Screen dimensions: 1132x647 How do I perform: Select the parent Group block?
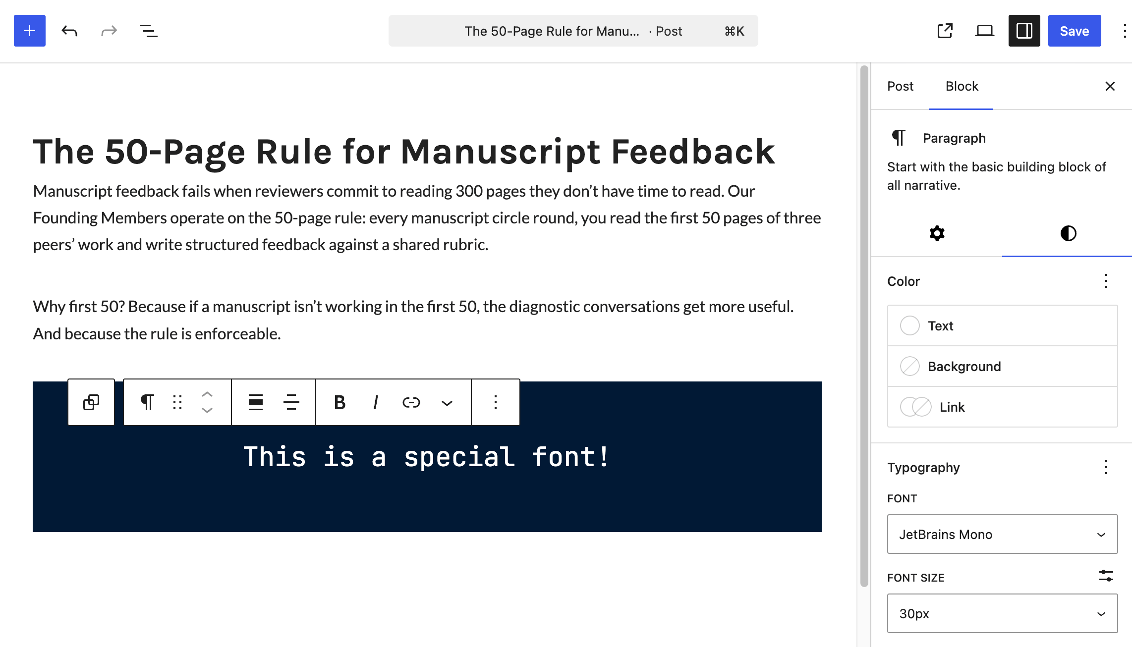click(91, 402)
